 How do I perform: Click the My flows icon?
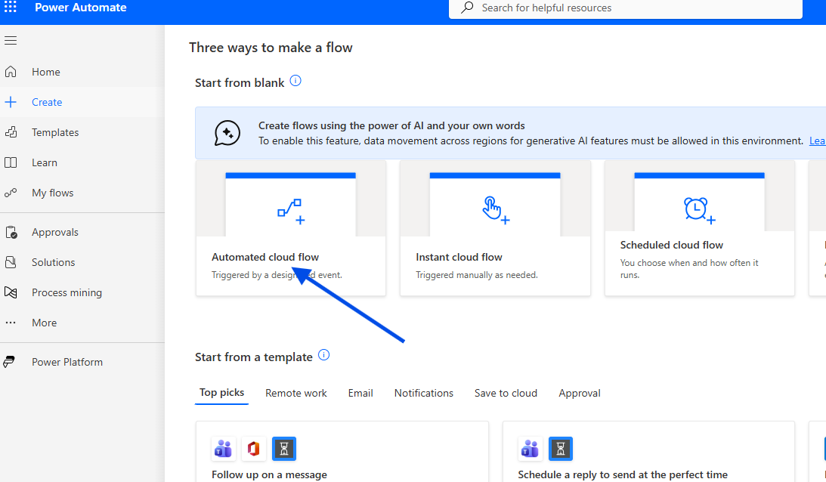(11, 193)
